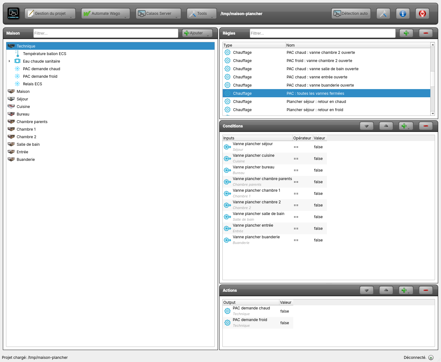Delete condition using red minus button
Screen dimensions: 441x362
click(426, 126)
